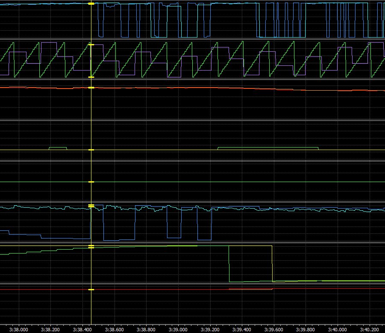Click divider between sawtooth and orange trace panes
Screen dimensions: 385x333
192,80
